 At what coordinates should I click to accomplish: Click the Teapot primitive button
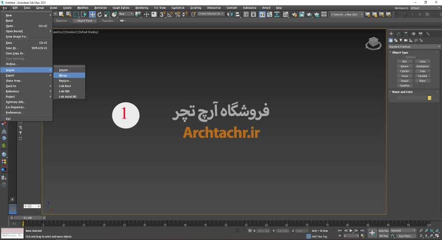405,81
